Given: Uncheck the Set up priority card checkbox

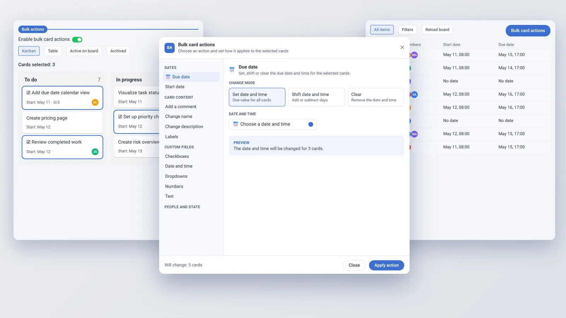Looking at the screenshot, I should click(x=120, y=117).
